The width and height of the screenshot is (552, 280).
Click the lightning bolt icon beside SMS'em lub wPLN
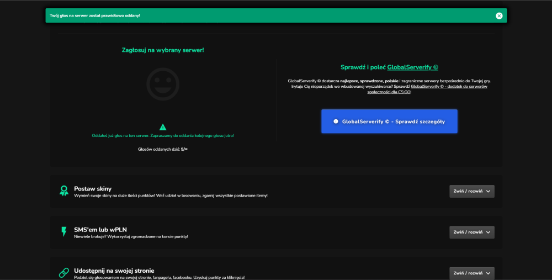point(63,231)
